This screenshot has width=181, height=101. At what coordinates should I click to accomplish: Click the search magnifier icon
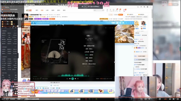pos(103,10)
